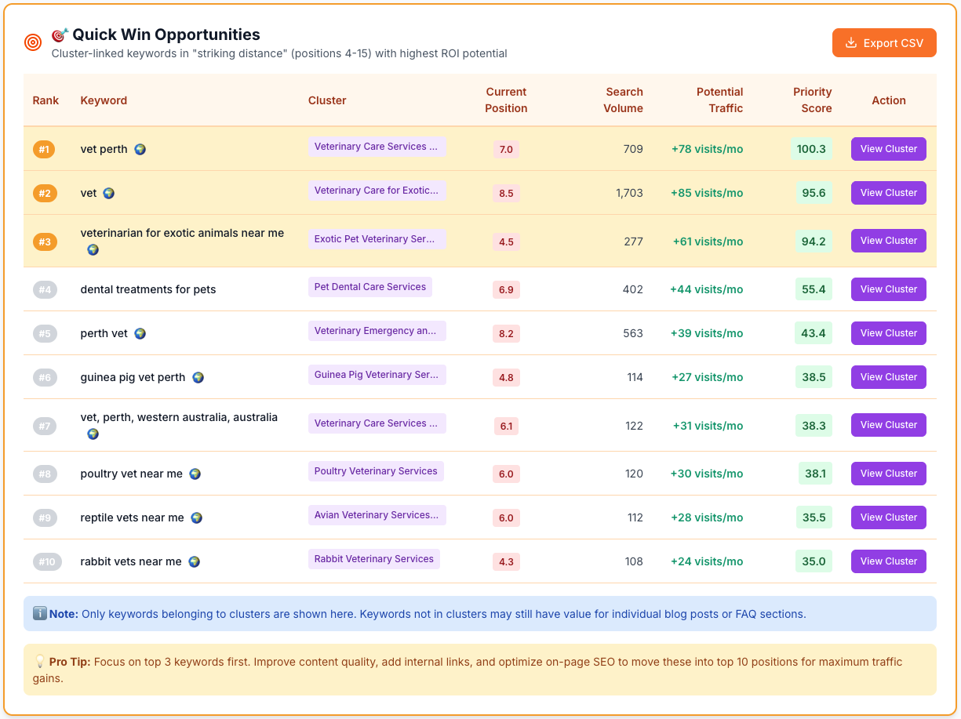
Task: Click the download icon inside Export CSV
Action: [851, 43]
